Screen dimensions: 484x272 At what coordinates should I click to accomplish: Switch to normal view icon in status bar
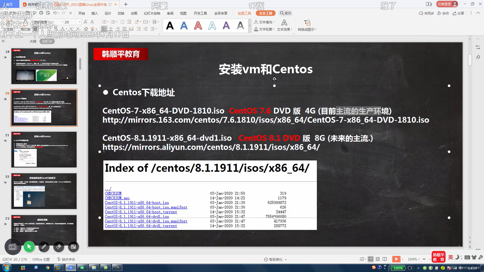(x=370, y=259)
